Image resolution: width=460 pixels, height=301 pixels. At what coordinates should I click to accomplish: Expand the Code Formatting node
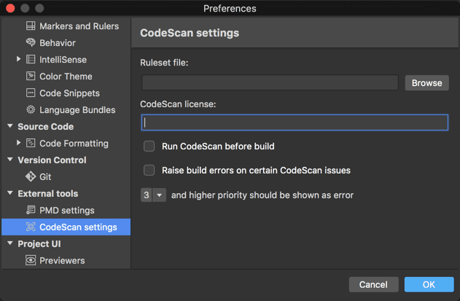tap(18, 143)
